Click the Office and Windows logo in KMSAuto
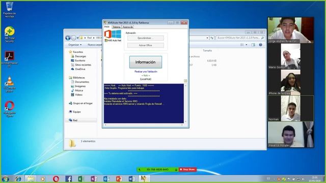Screen dimensions: 326x183 (x=113, y=34)
